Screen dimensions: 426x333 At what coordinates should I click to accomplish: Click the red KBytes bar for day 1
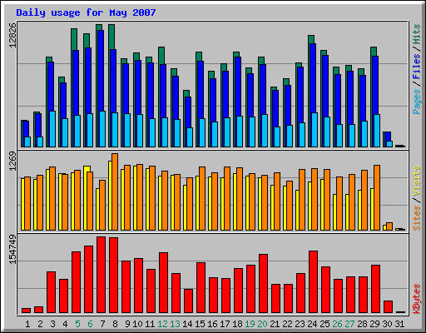pyautogui.click(x=26, y=311)
